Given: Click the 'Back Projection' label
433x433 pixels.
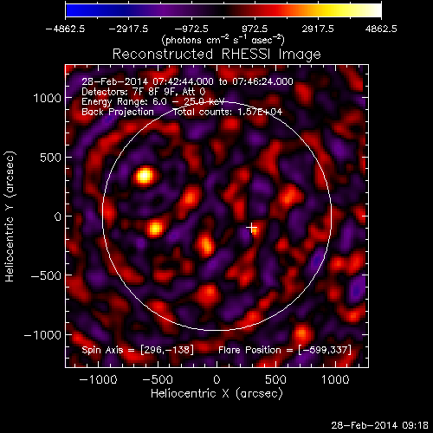Looking at the screenshot, I should [118, 112].
